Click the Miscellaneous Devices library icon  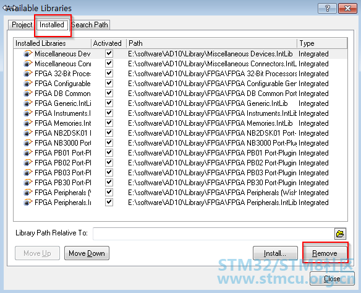[x=28, y=54]
